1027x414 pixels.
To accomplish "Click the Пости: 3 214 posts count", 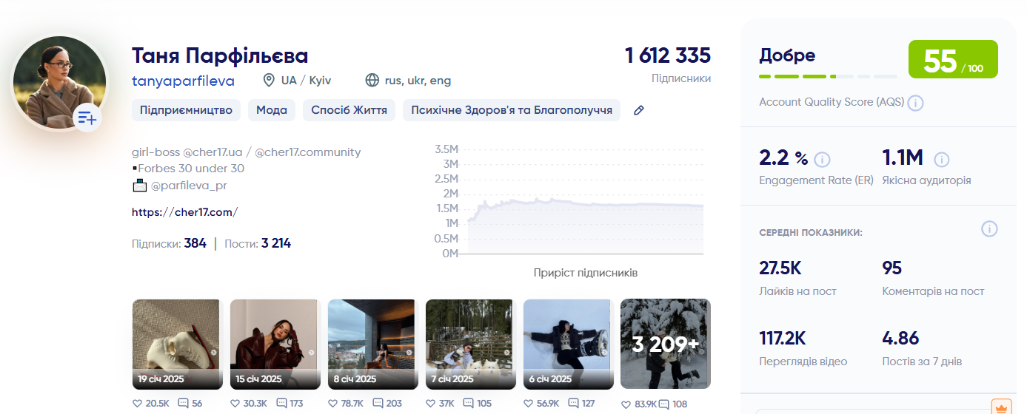I will (258, 243).
